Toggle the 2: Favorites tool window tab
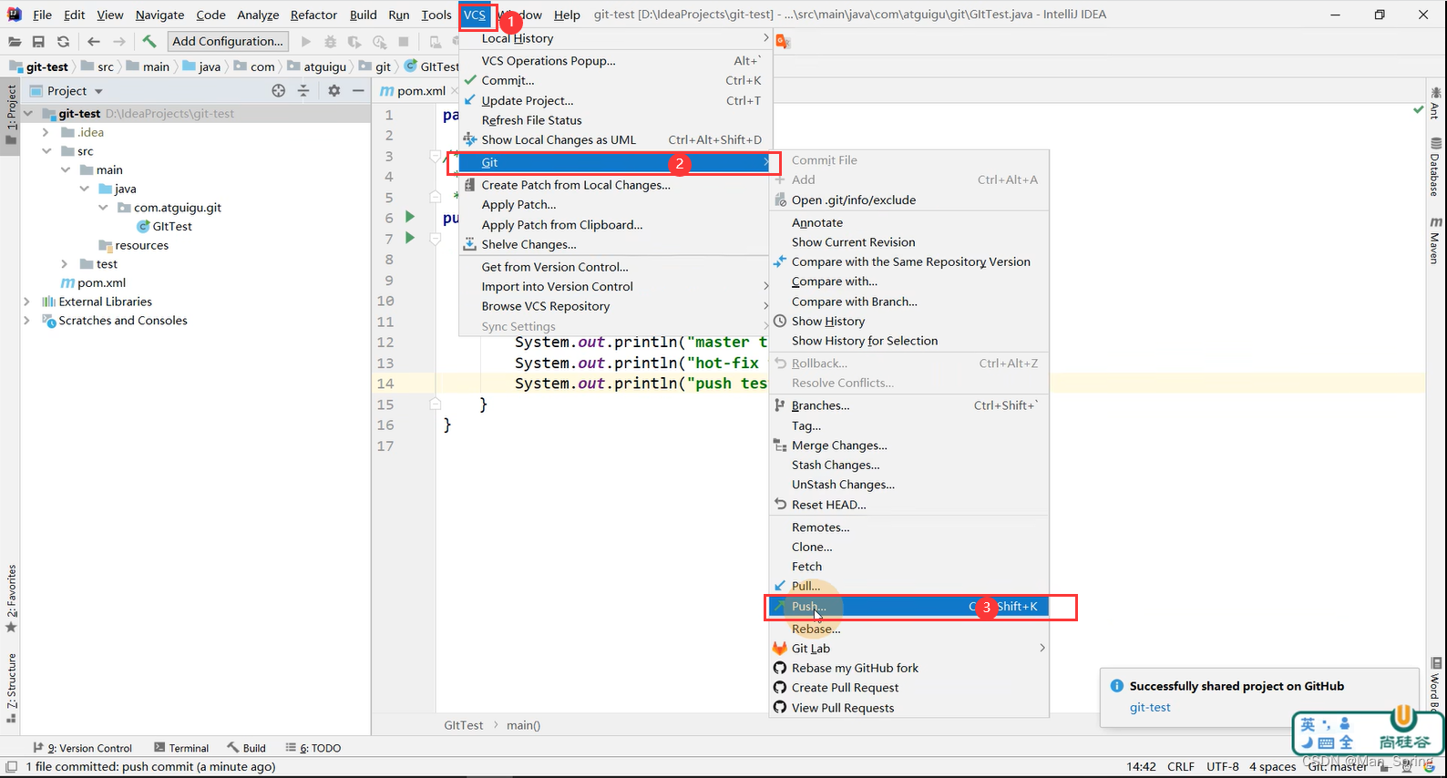Screen dimensions: 1447x778 point(11,599)
